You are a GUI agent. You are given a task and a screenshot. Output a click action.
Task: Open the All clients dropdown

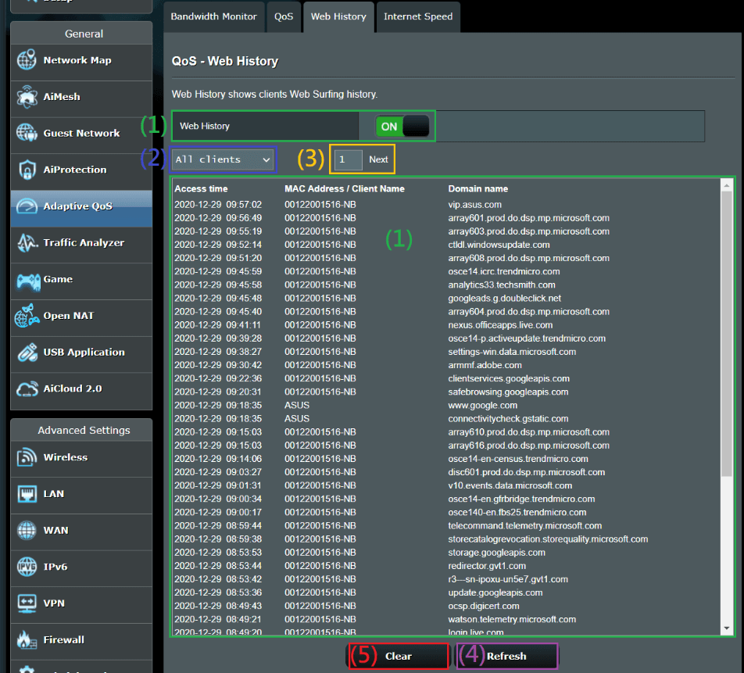click(x=223, y=159)
